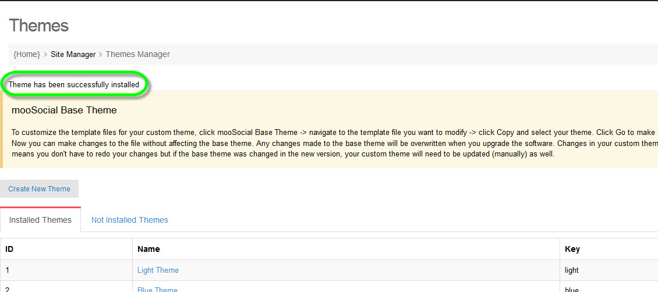Select the Themes Manager breadcrumb item

click(137, 54)
